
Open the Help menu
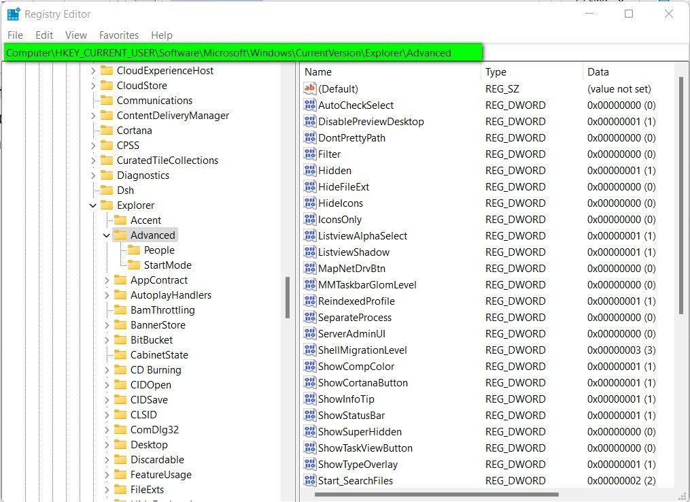click(162, 35)
